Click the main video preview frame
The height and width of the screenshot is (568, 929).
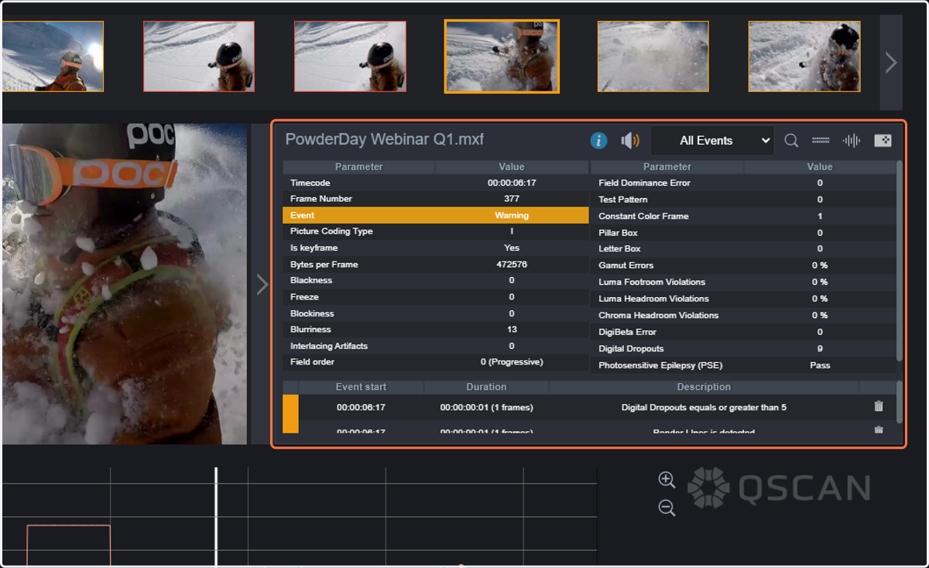125,284
